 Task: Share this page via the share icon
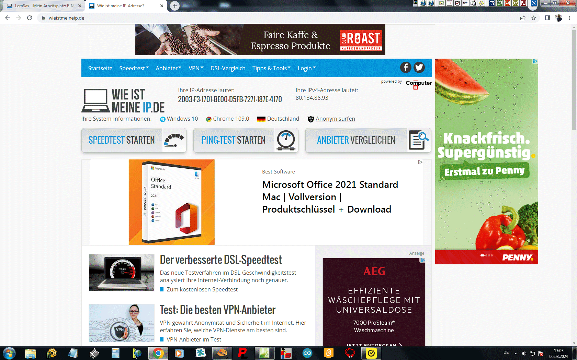[523, 18]
